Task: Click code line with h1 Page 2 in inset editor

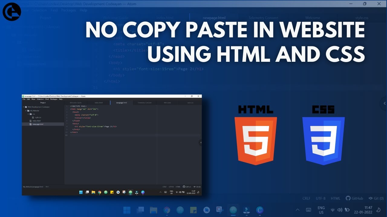Action: point(96,127)
